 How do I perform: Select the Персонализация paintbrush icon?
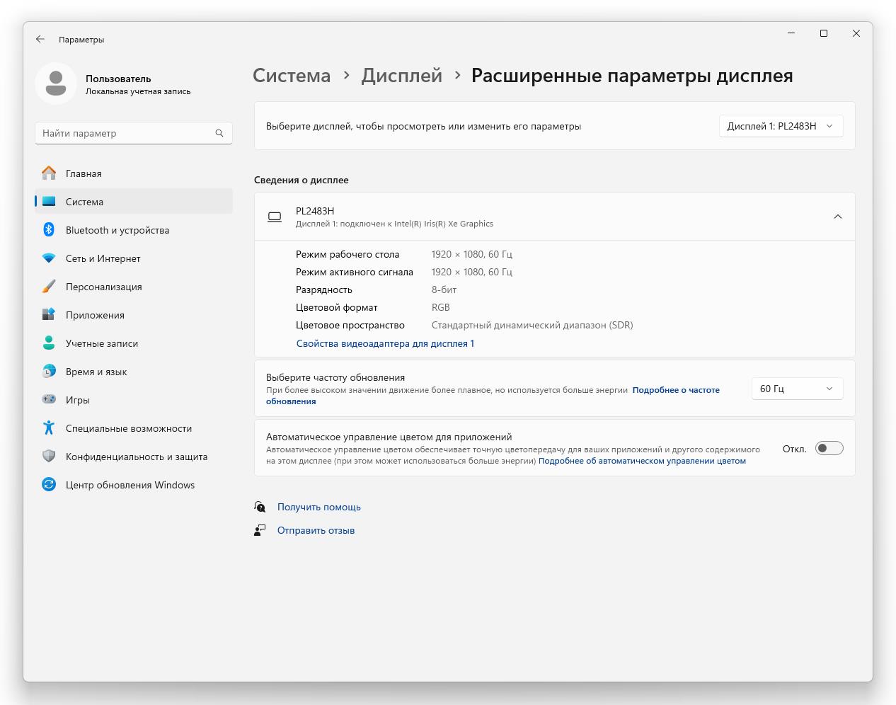tap(49, 286)
